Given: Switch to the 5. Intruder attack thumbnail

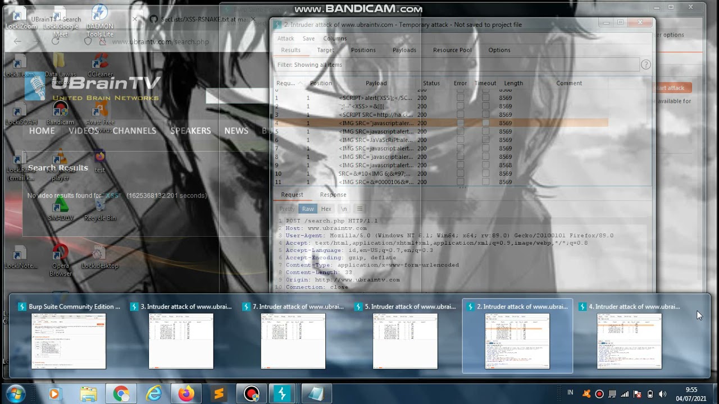Looking at the screenshot, I should tap(405, 336).
